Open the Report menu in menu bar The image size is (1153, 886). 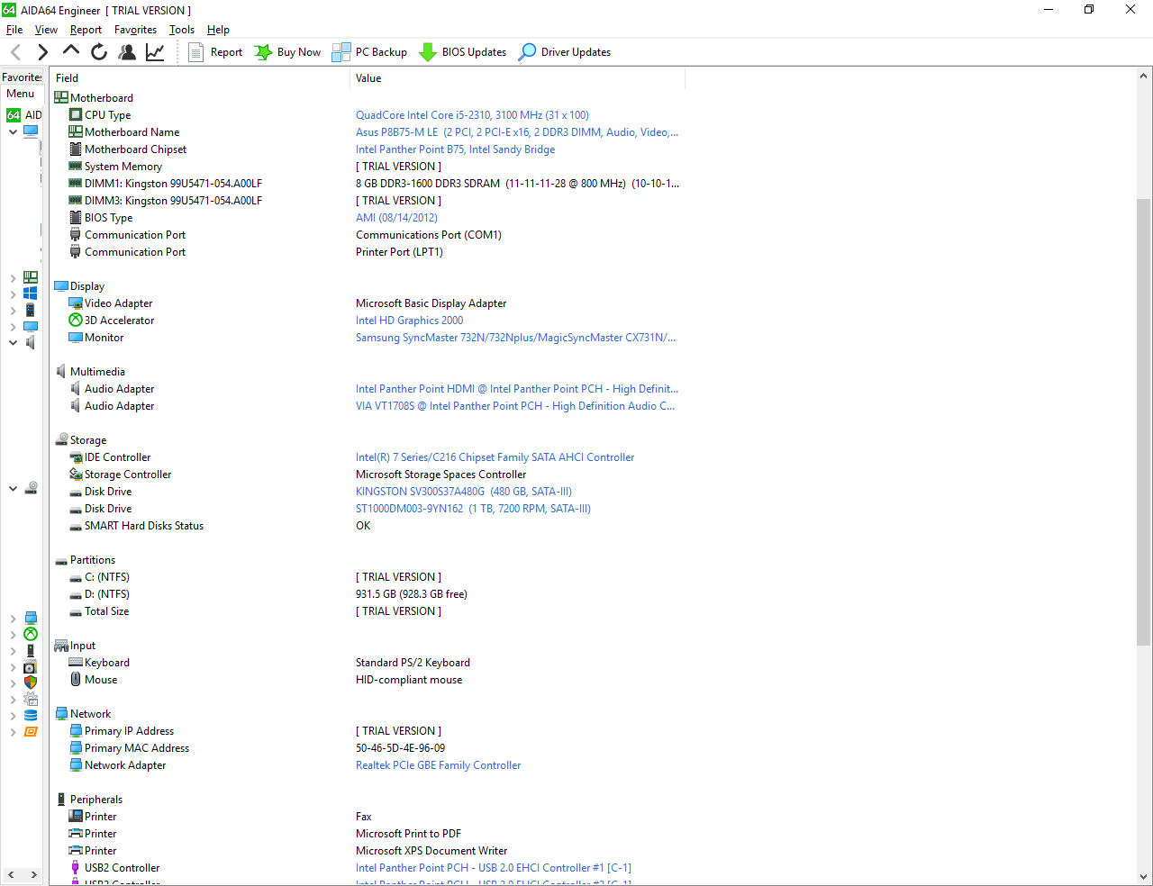pyautogui.click(x=86, y=30)
